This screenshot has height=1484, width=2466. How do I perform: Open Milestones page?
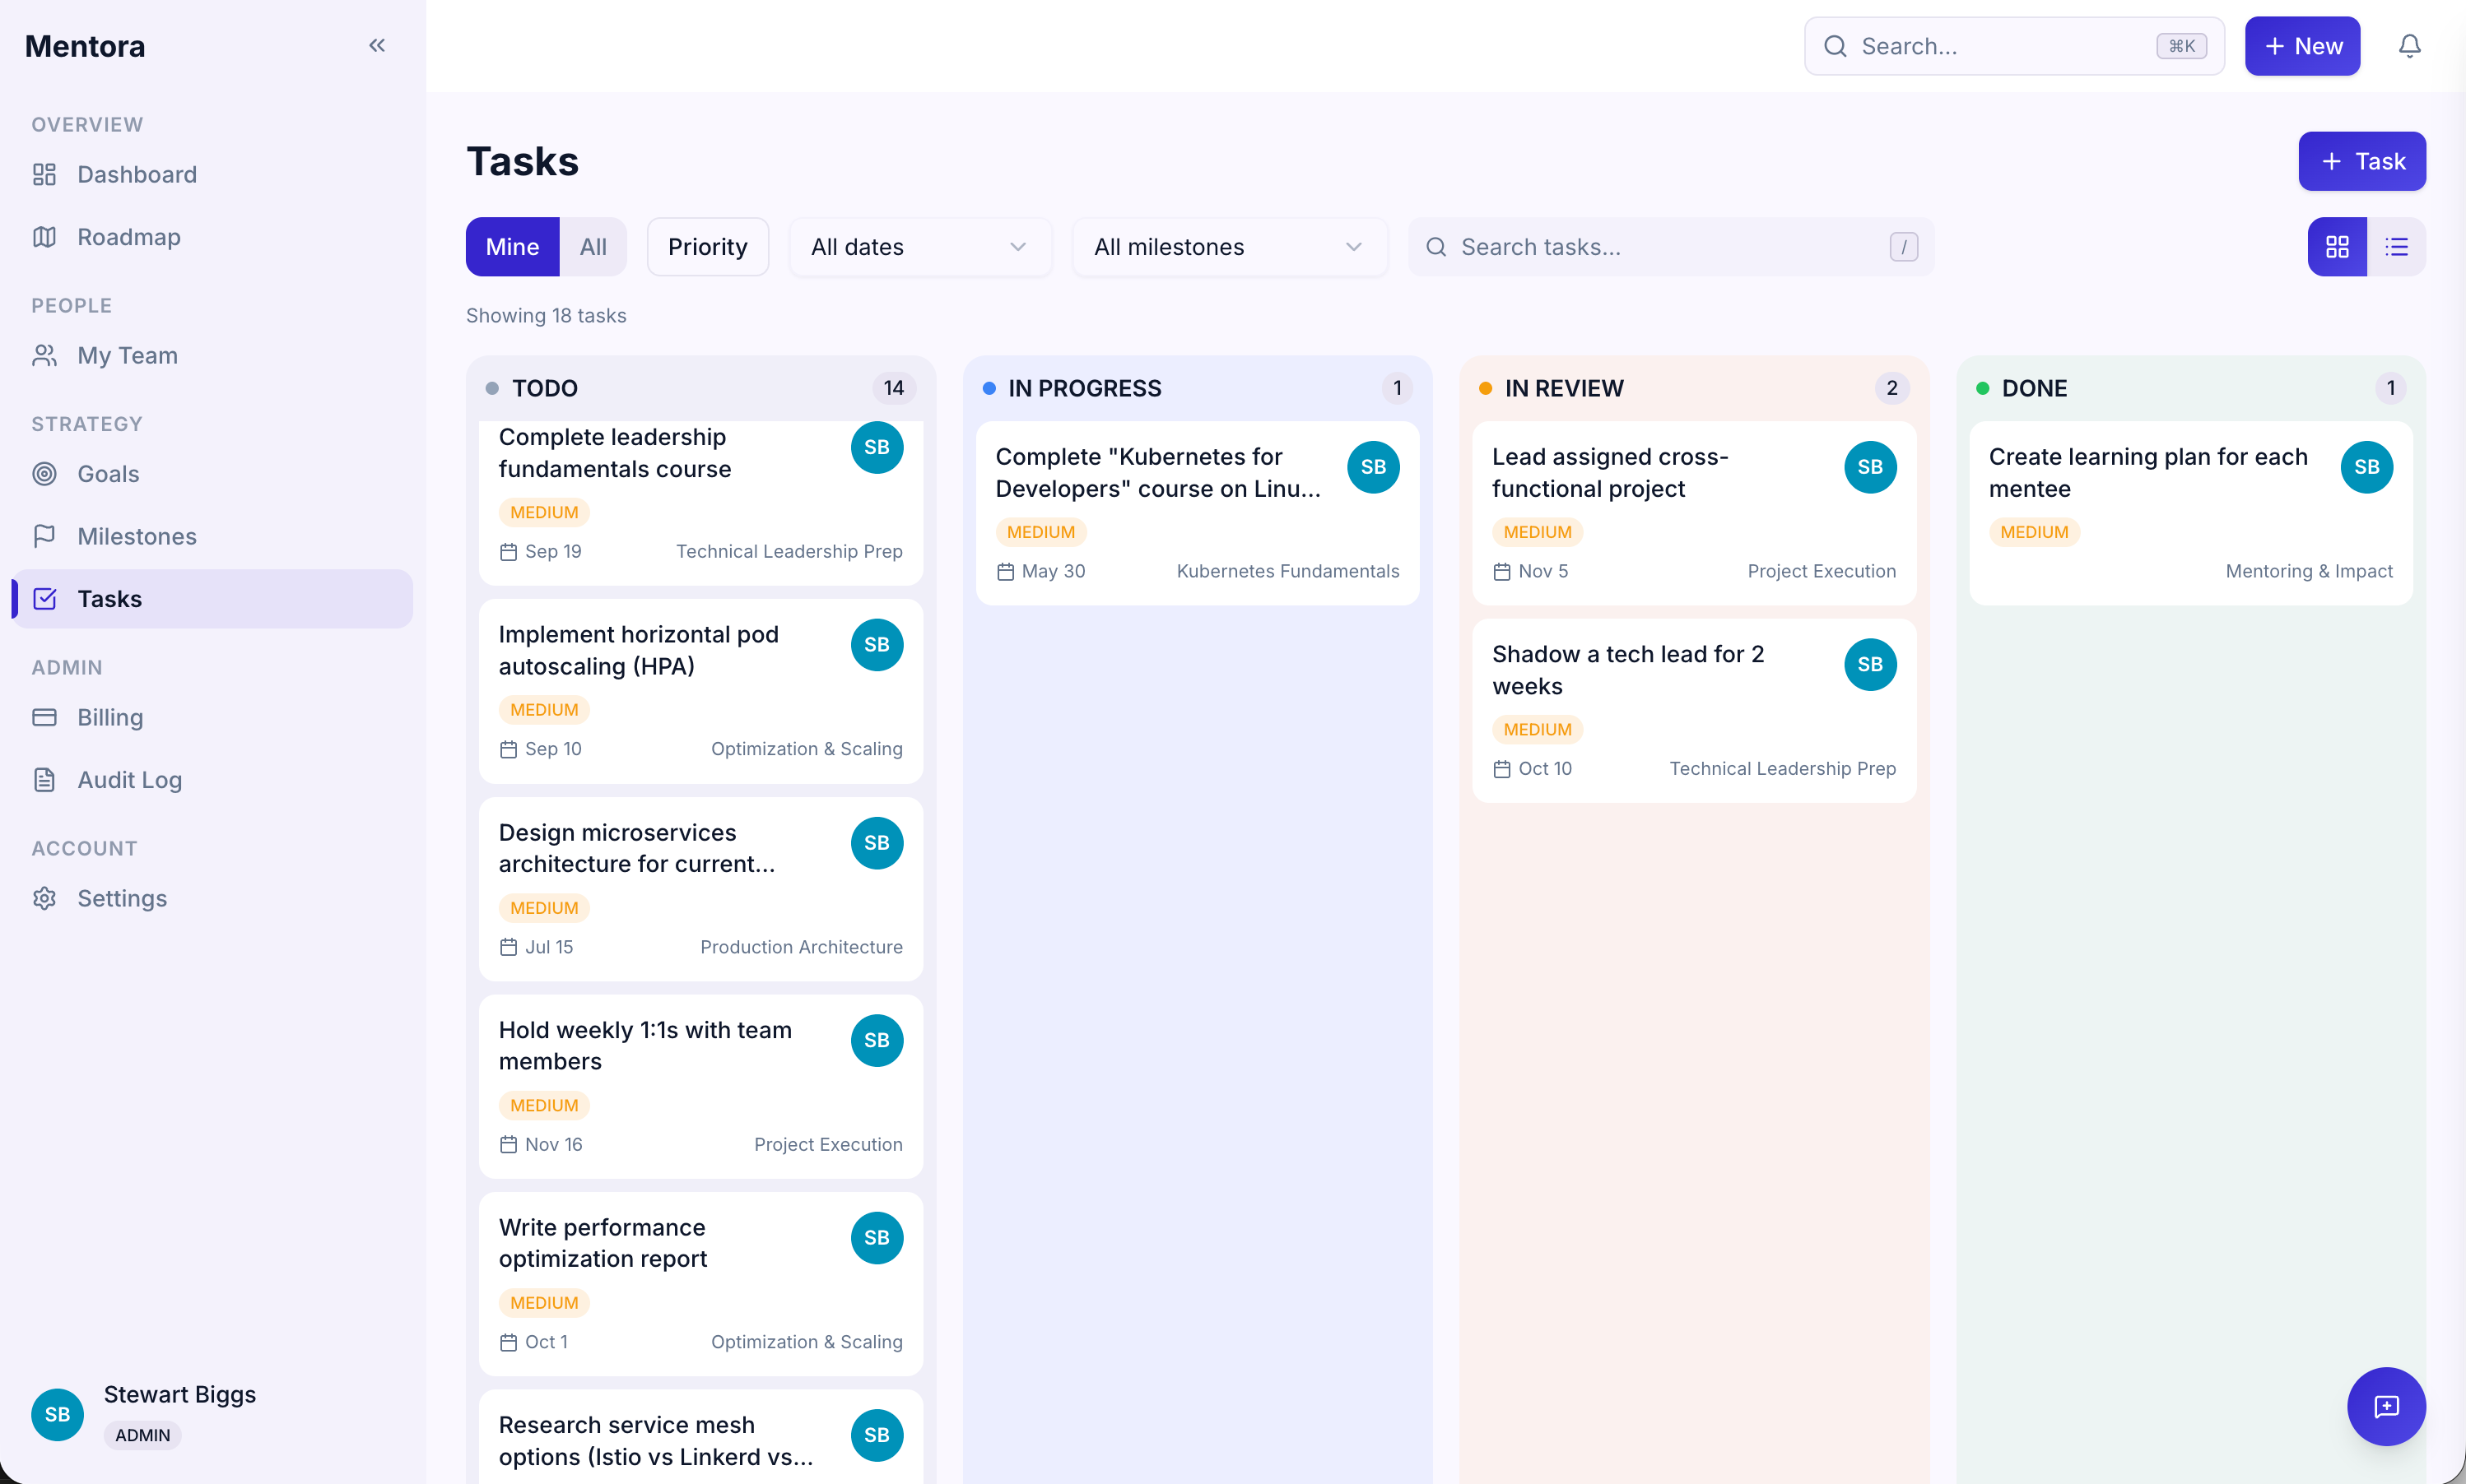[212, 536]
